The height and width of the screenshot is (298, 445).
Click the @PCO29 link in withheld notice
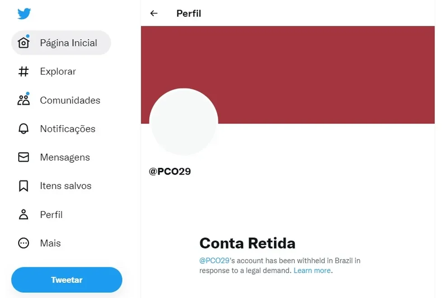[x=214, y=260]
